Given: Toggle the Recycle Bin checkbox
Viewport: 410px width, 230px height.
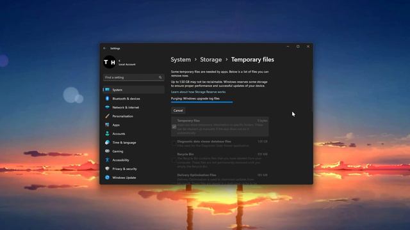Looking at the screenshot, I should [x=174, y=160].
